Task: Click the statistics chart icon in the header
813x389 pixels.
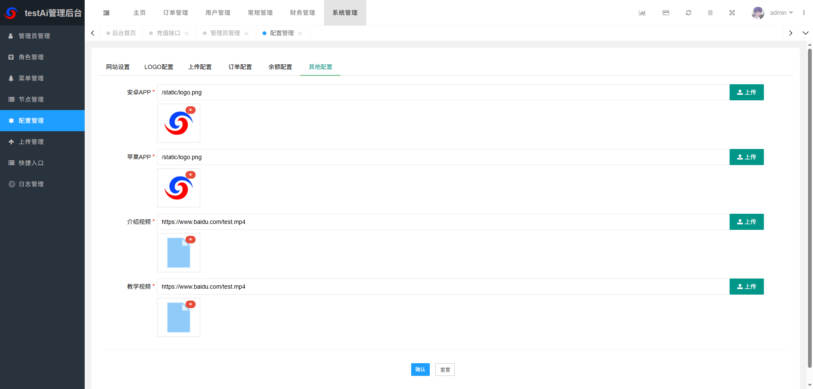Action: [x=642, y=13]
